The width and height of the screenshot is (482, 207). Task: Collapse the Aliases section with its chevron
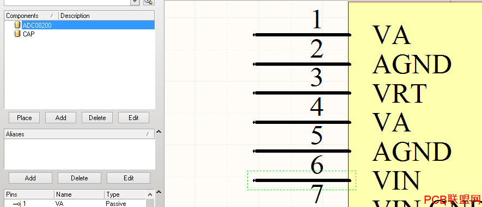pyautogui.click(x=158, y=132)
